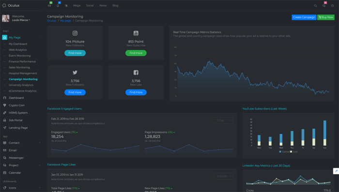Click the My Page home icon
The image size is (339, 192).
tap(4, 37)
